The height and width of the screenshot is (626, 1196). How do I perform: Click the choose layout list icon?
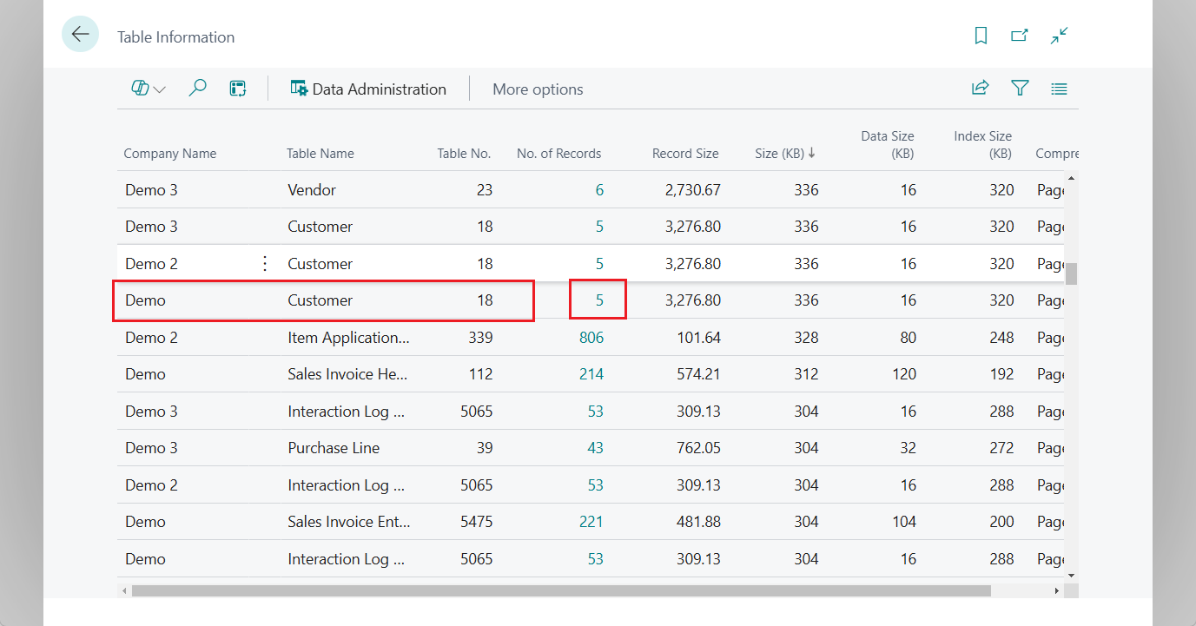(1059, 88)
